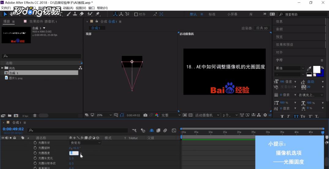Screen dimensions: 329x169
Task: Select the Eraser tool
Action: click(x=82, y=14)
